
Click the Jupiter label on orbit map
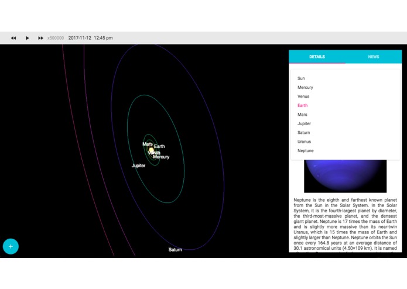click(138, 166)
